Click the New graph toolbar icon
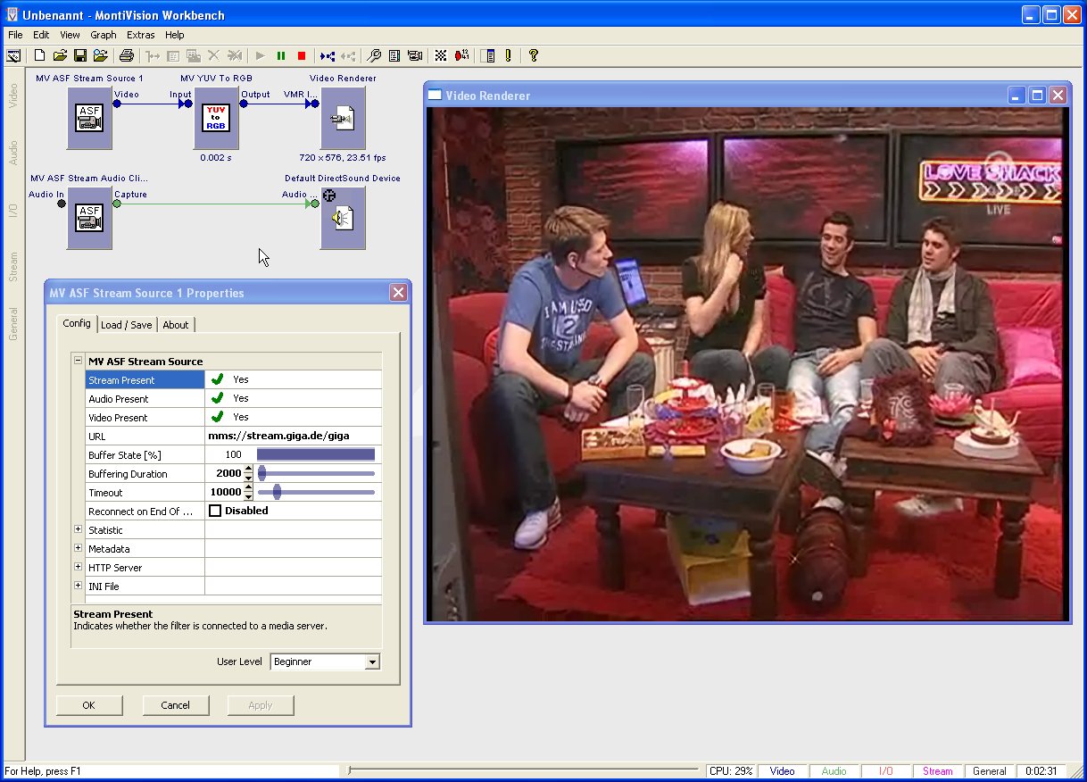The image size is (1087, 782). pyautogui.click(x=39, y=55)
